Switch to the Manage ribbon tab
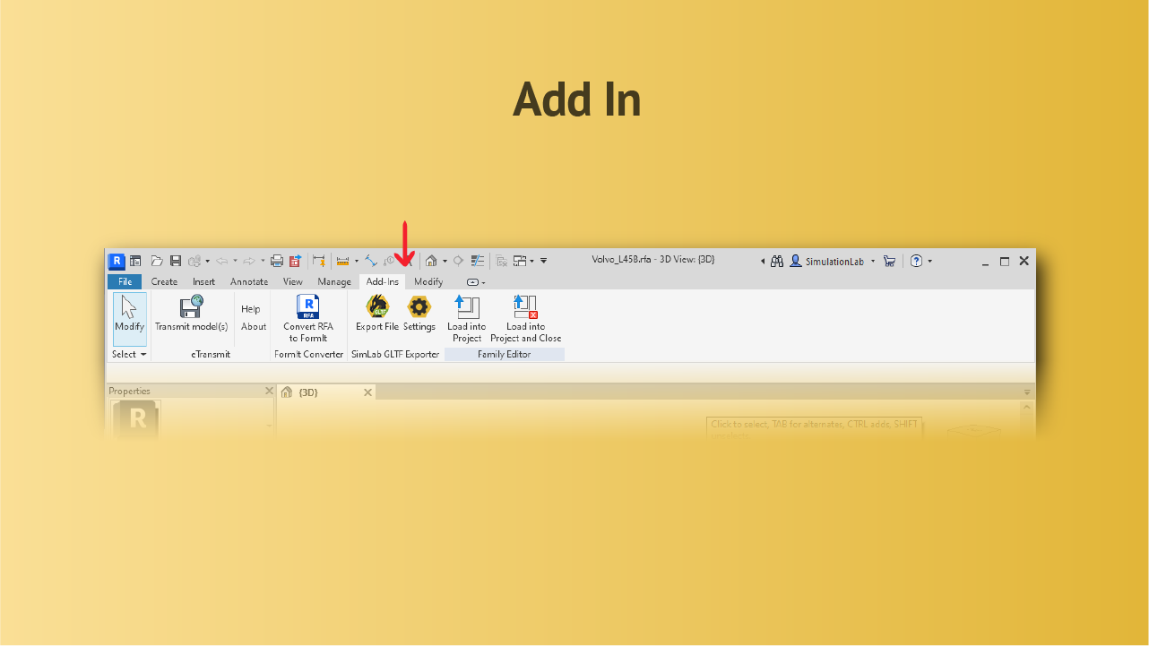This screenshot has height=646, width=1149. pos(334,281)
